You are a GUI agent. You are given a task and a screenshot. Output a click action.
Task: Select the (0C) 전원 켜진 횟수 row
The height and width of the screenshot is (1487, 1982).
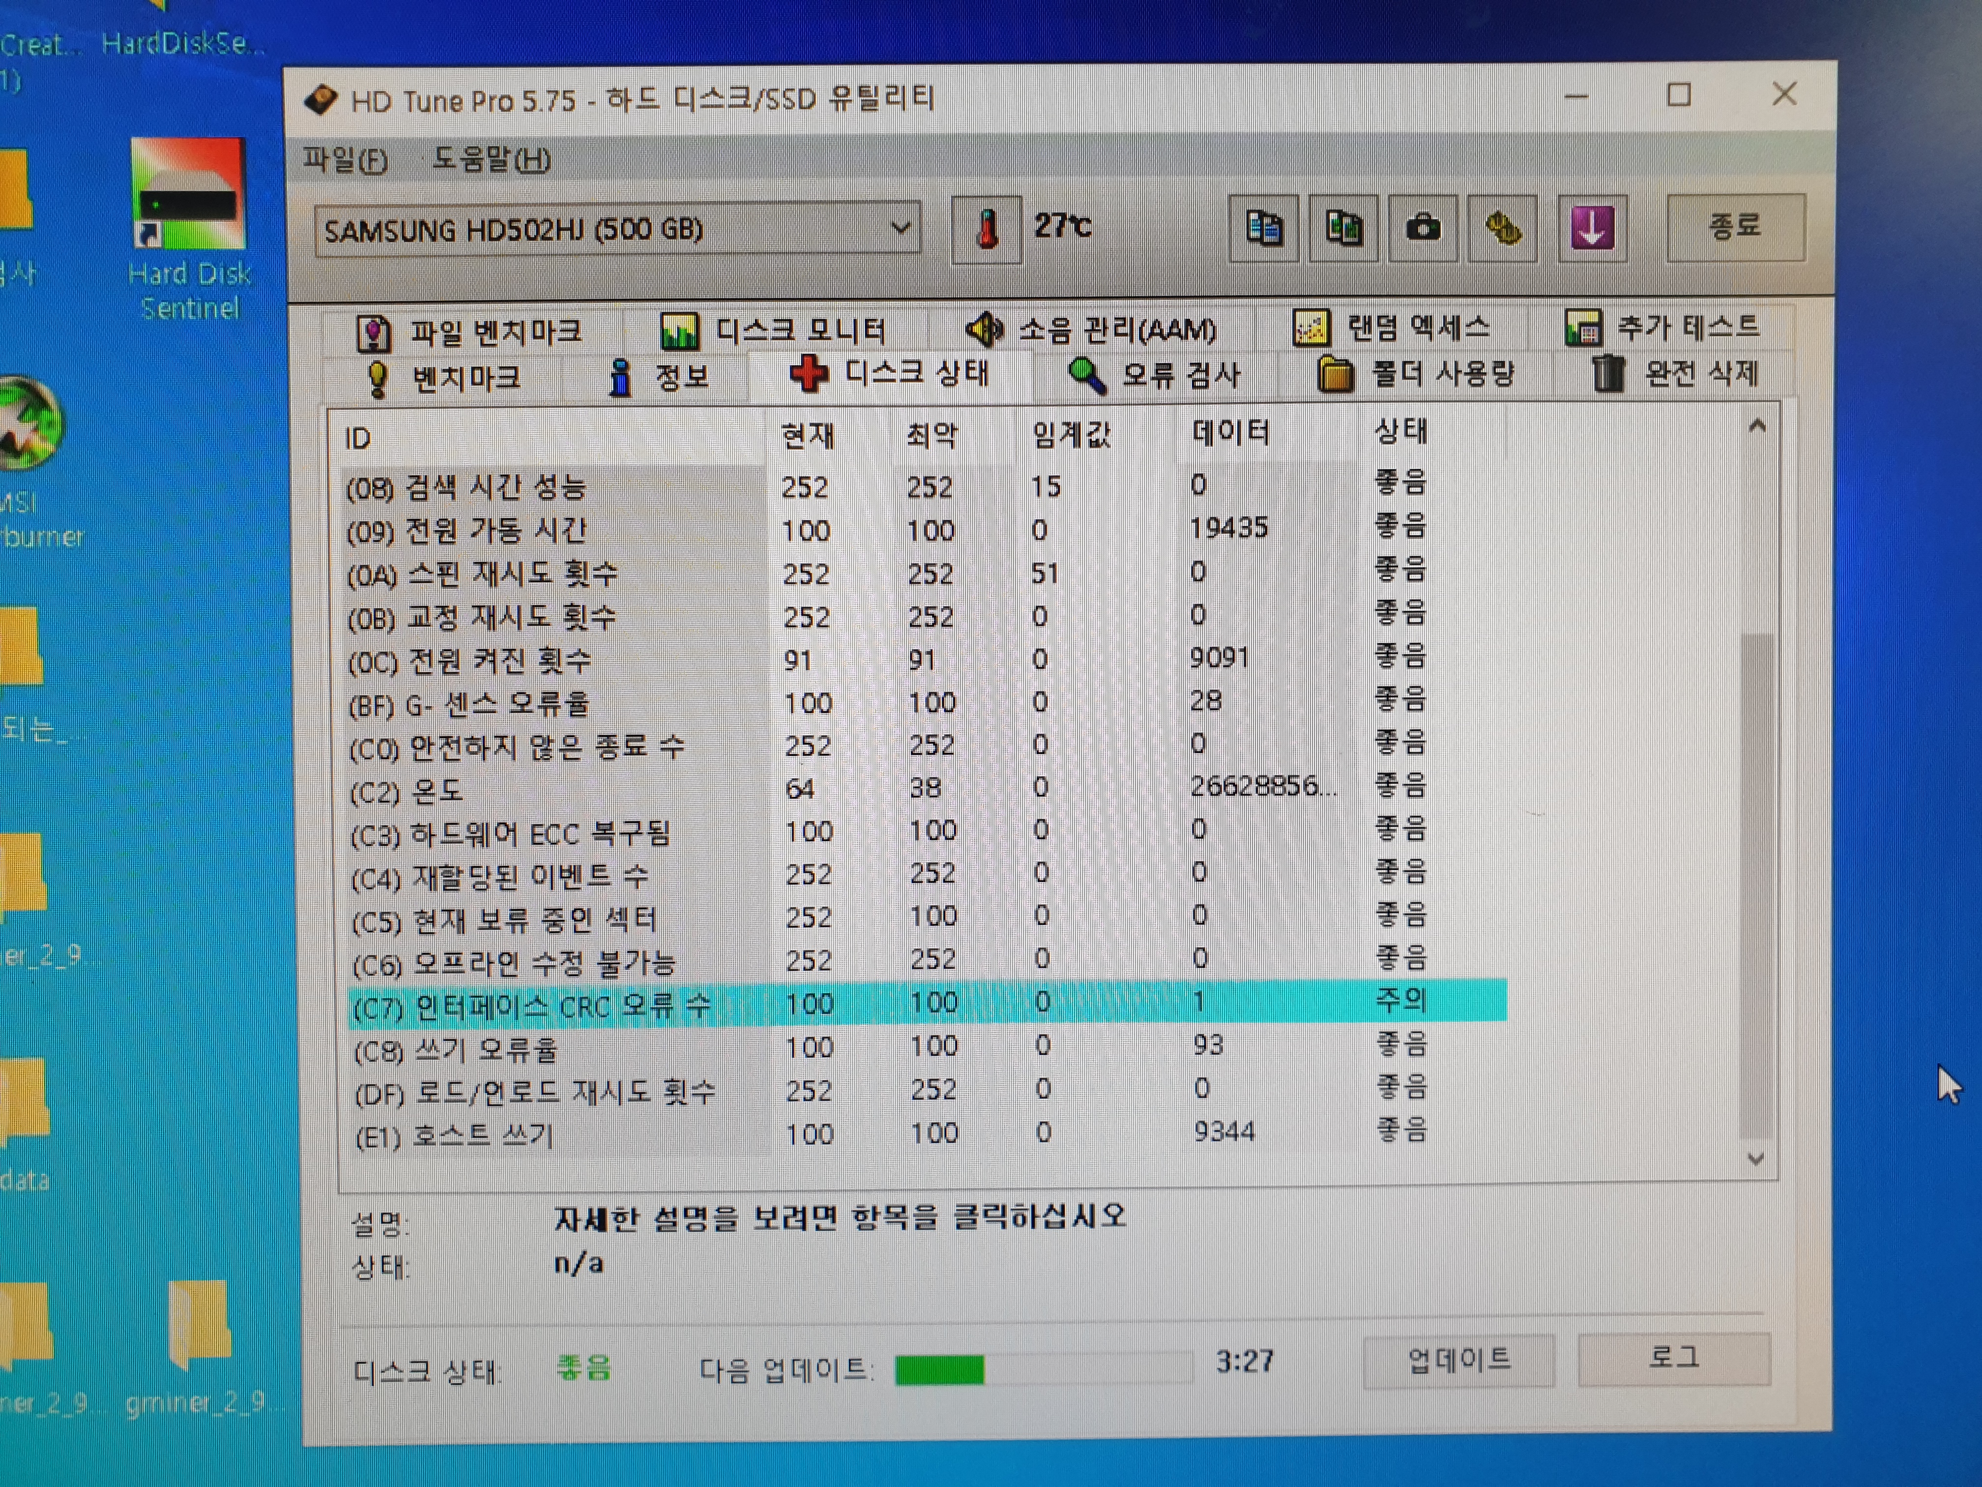[x=923, y=660]
